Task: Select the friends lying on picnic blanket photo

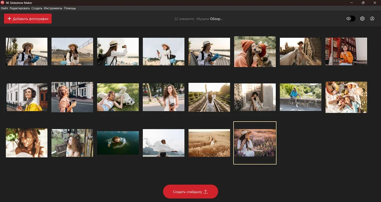Action: click(x=346, y=97)
